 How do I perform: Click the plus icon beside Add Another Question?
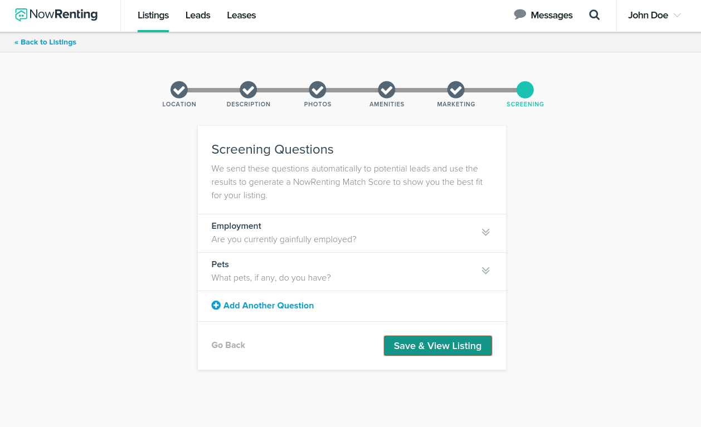[216, 305]
